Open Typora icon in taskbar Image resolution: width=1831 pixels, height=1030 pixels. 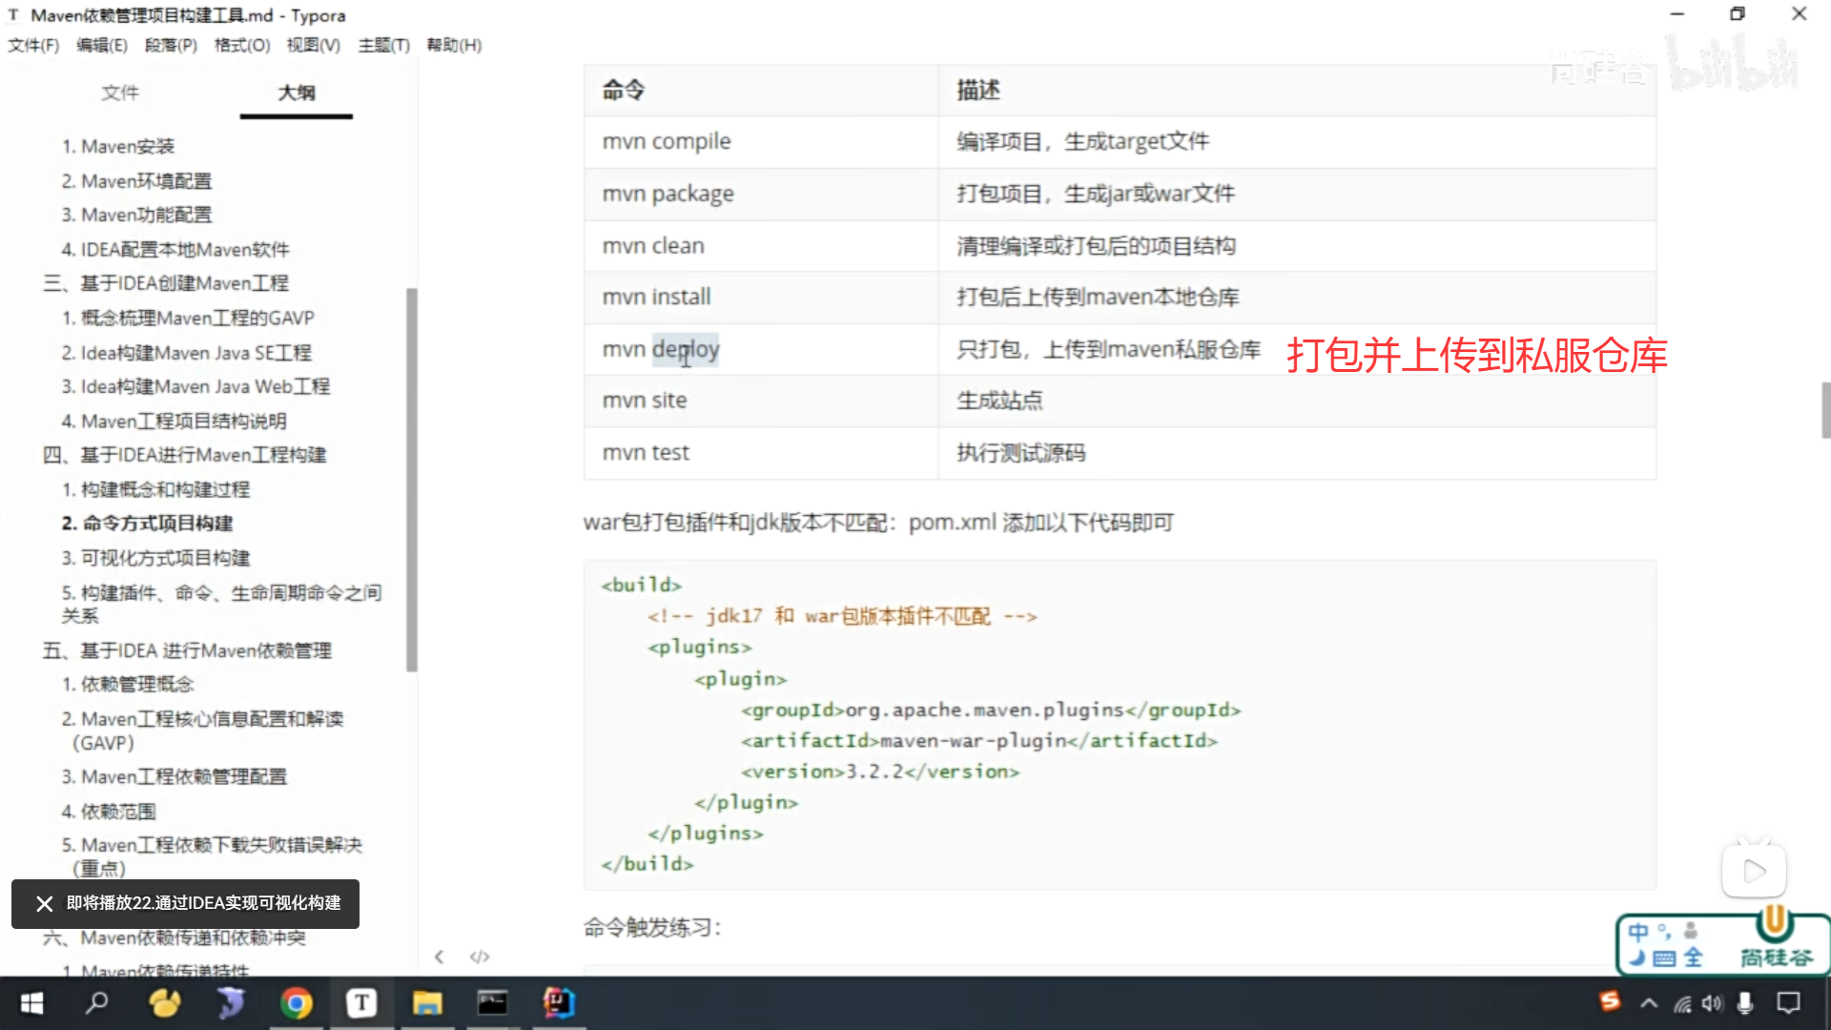tap(361, 1003)
